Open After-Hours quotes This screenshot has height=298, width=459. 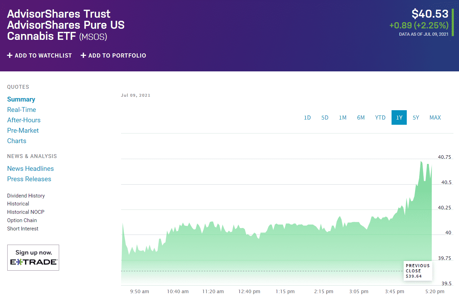24,120
